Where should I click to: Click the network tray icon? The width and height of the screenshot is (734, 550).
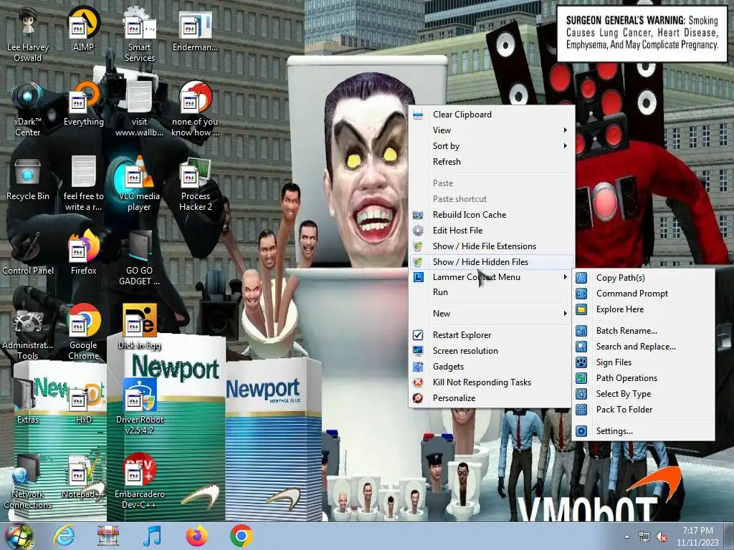pos(644,537)
